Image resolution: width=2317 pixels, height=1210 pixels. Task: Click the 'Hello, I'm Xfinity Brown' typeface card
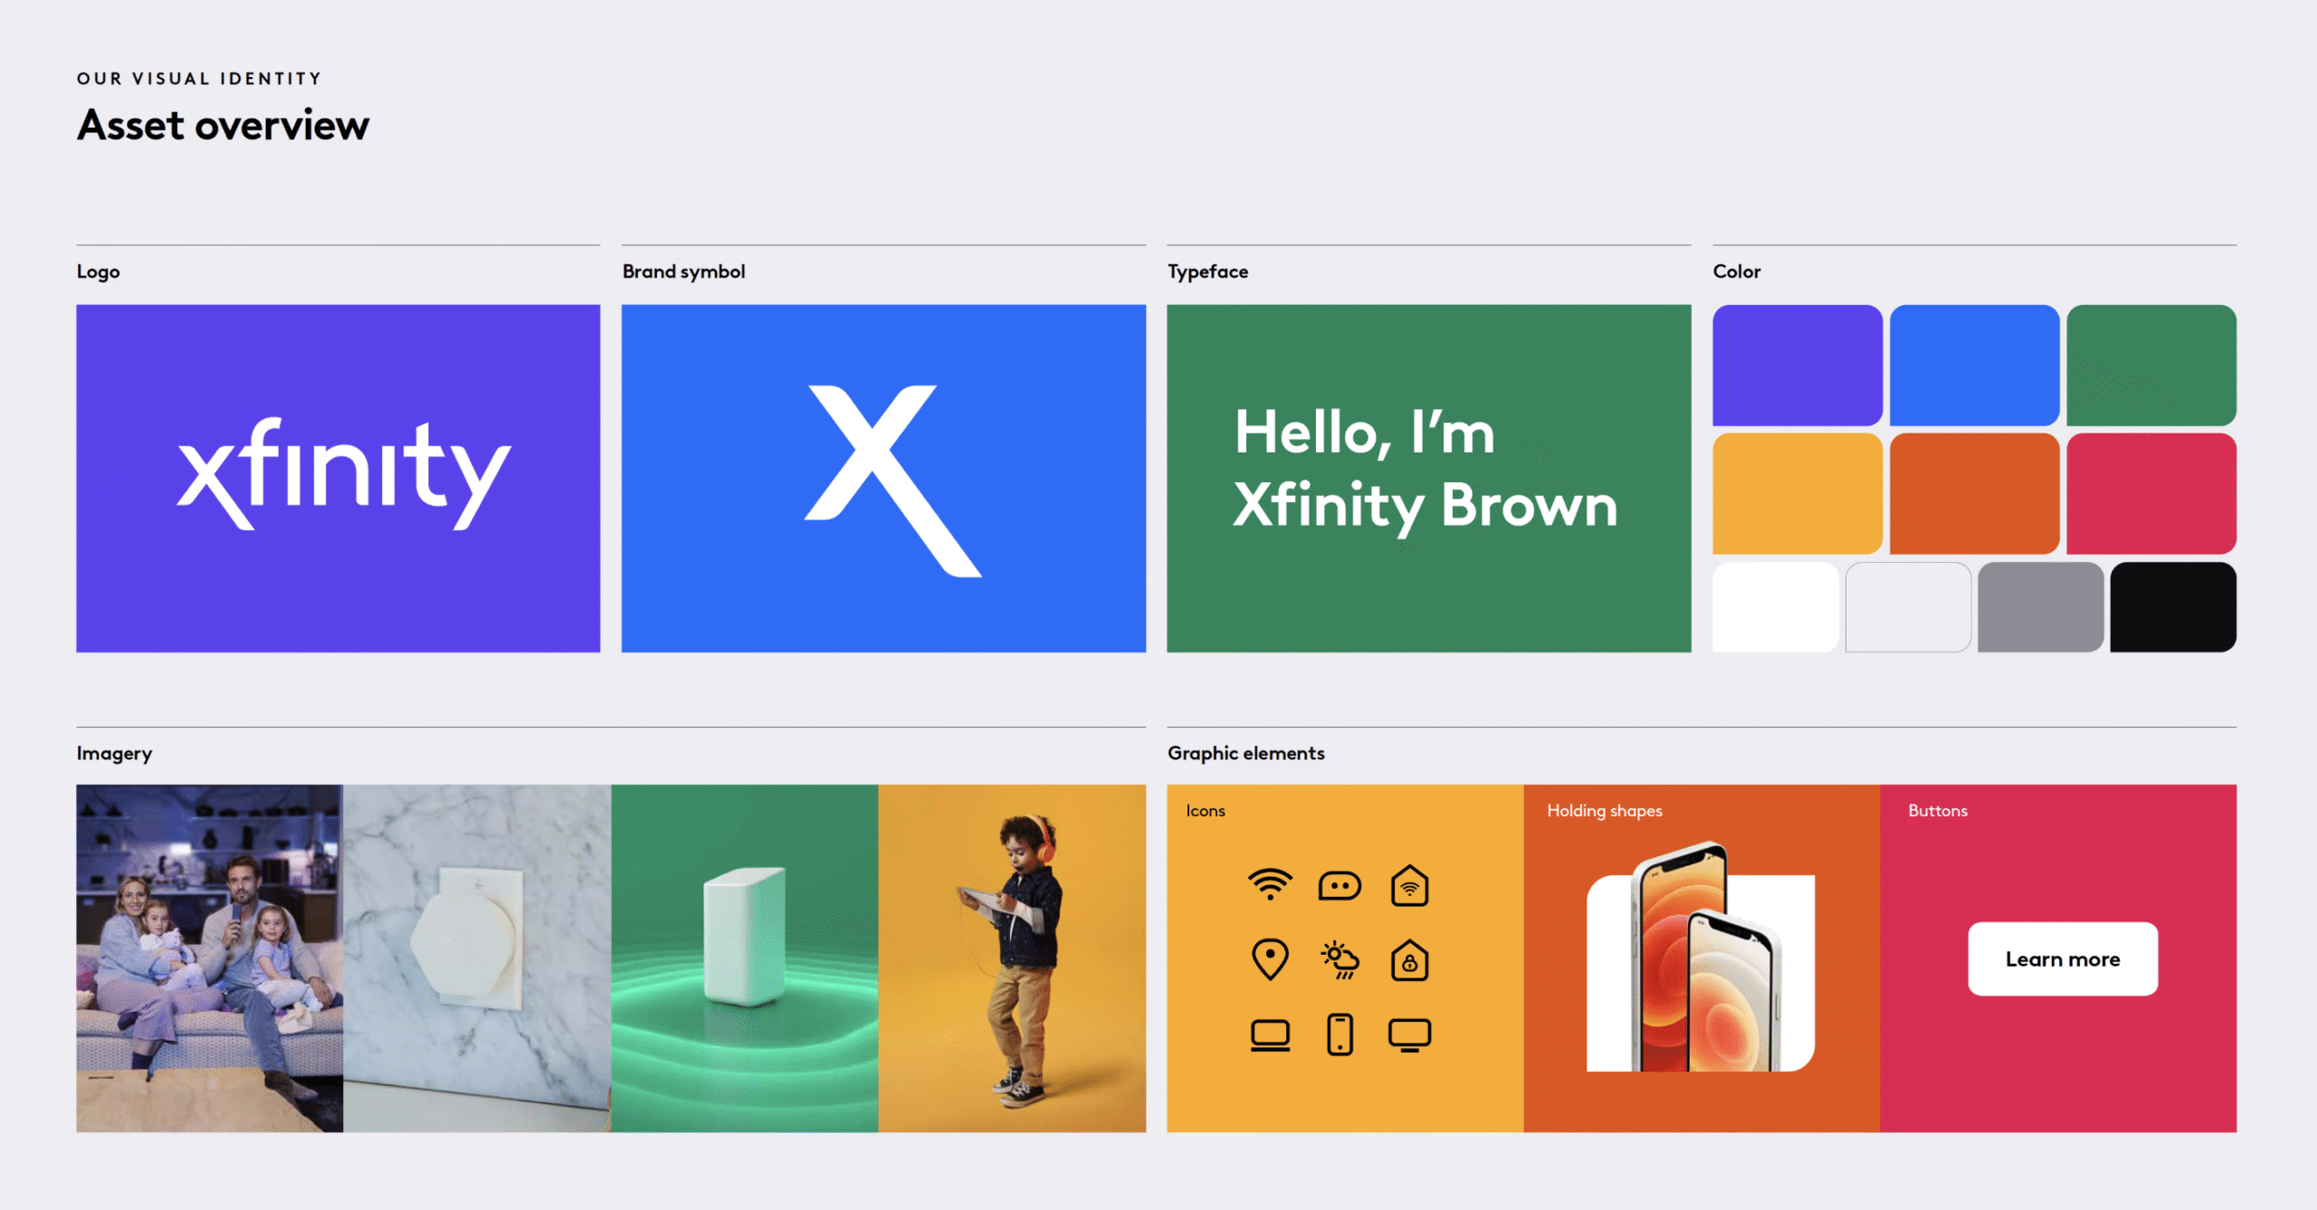click(1428, 478)
